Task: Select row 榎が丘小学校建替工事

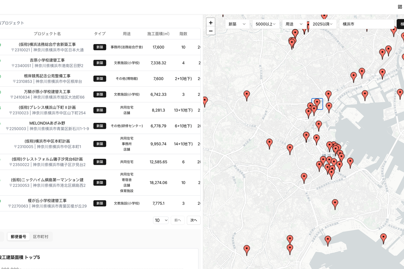Action: tap(100, 203)
